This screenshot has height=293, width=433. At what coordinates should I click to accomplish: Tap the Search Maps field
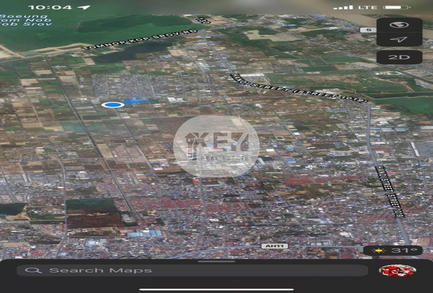tap(192, 270)
